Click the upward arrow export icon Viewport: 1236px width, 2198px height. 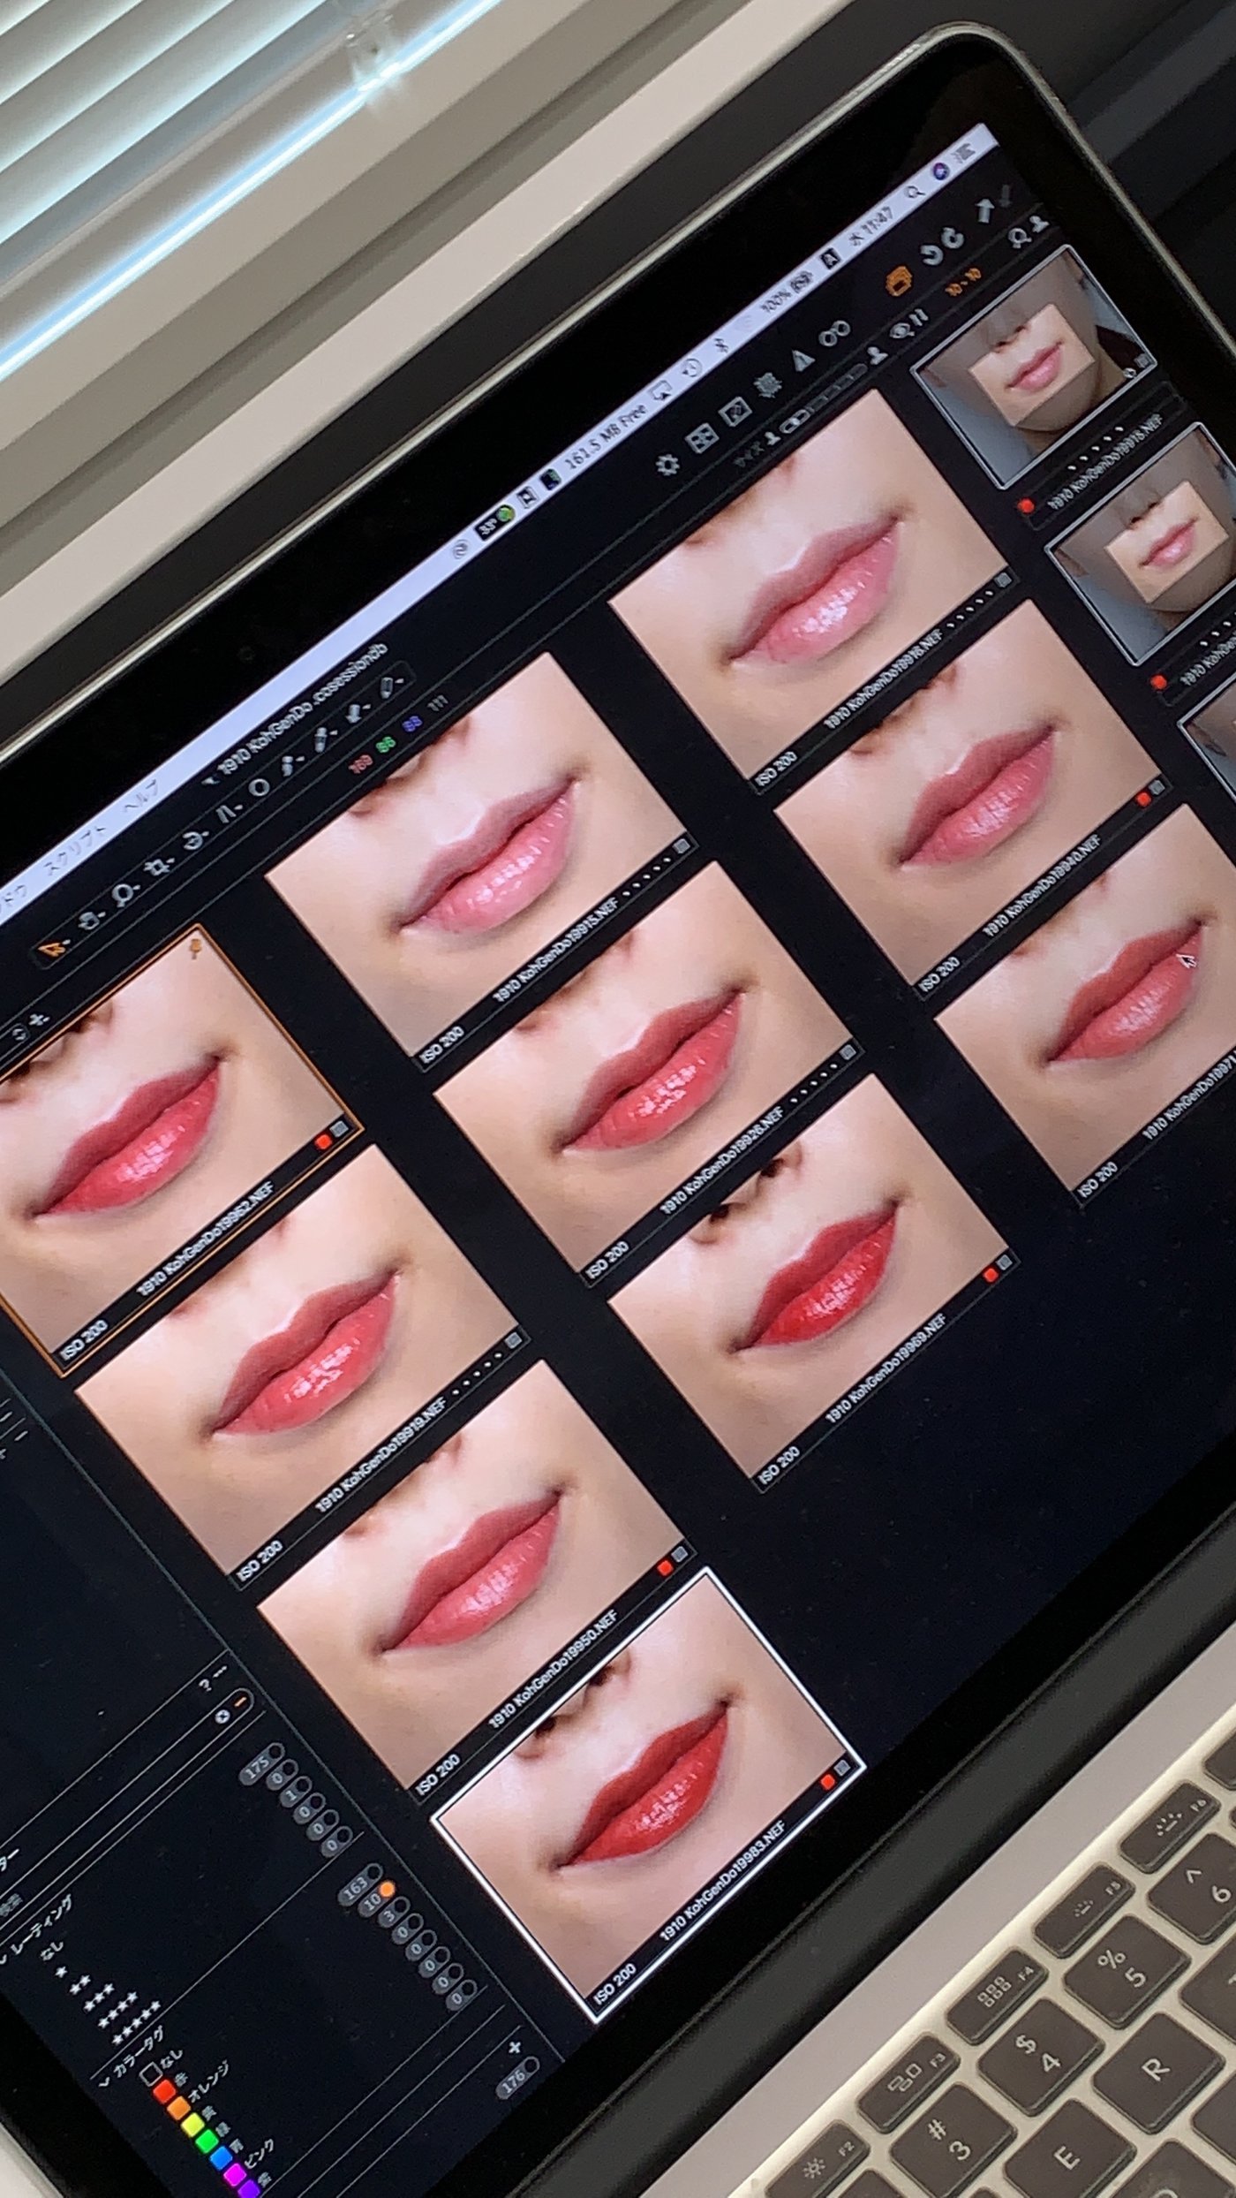pos(986,212)
